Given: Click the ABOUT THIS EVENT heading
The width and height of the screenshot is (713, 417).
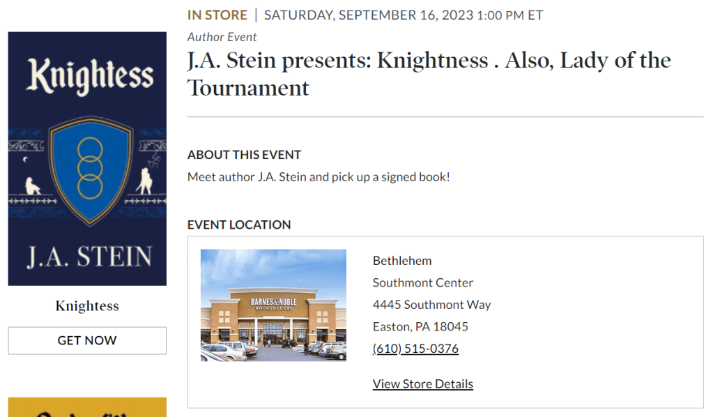Looking at the screenshot, I should point(244,155).
